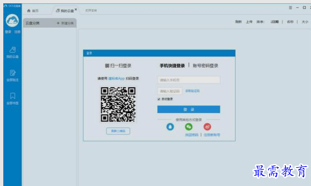Toggle the 自动登录 checkbox

tap(159, 99)
